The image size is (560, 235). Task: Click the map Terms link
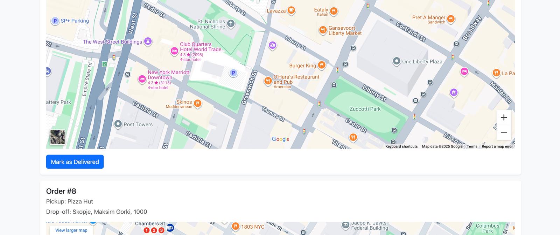[x=472, y=146]
